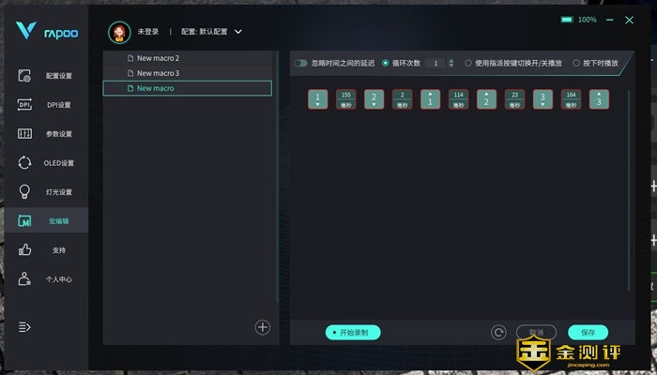Screen dimensions: 657x375
Task: Open 参数设置 in the sidebar
Action: tap(45, 134)
